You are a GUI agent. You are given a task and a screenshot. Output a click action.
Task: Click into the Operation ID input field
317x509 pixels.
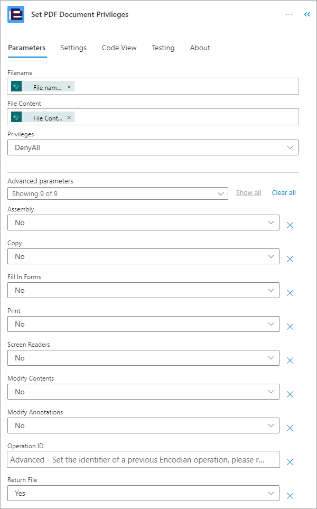click(143, 460)
